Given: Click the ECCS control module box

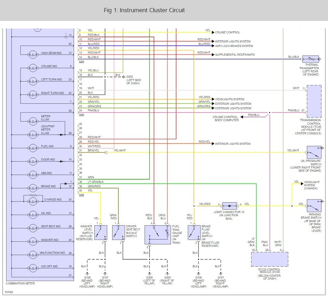Looking at the screenshot, I should click(x=270, y=259).
